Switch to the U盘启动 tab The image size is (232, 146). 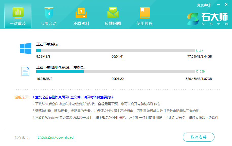[49, 16]
